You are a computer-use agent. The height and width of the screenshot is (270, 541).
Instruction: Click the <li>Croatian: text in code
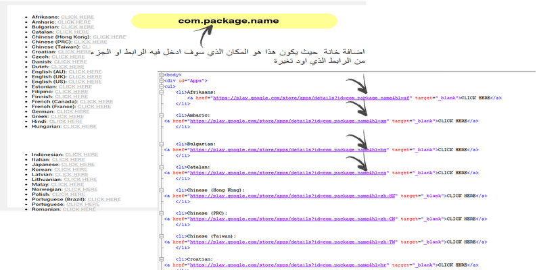[x=194, y=259]
